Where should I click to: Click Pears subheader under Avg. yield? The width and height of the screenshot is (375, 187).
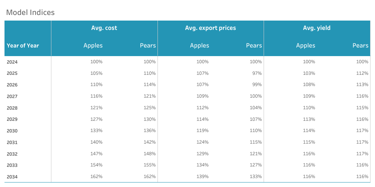point(360,46)
